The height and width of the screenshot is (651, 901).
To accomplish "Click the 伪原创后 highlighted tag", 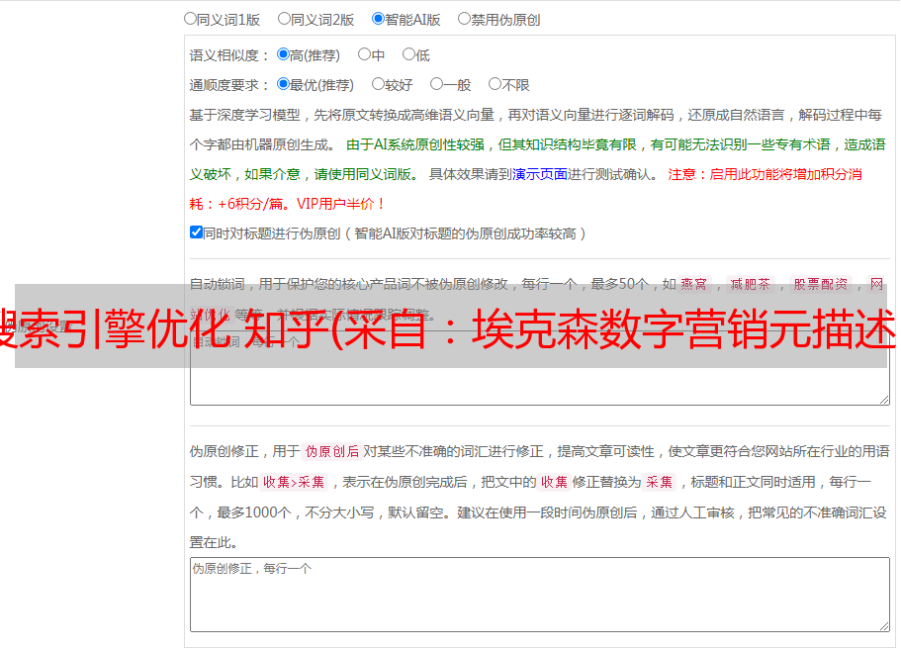I will pyautogui.click(x=332, y=451).
